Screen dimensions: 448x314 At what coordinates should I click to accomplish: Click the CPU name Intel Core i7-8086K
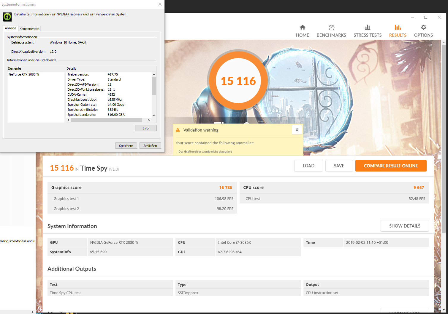coord(235,242)
